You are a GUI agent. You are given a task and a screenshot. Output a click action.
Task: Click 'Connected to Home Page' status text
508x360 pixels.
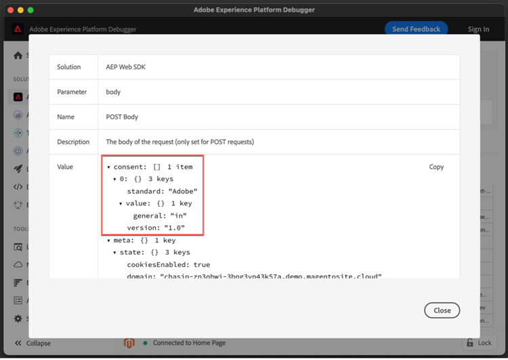(x=189, y=343)
